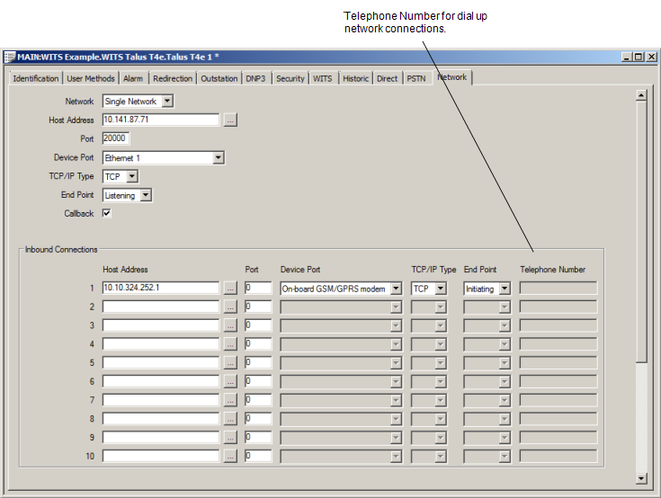
Task: Click scroll up arrow at top right
Action: 641,94
